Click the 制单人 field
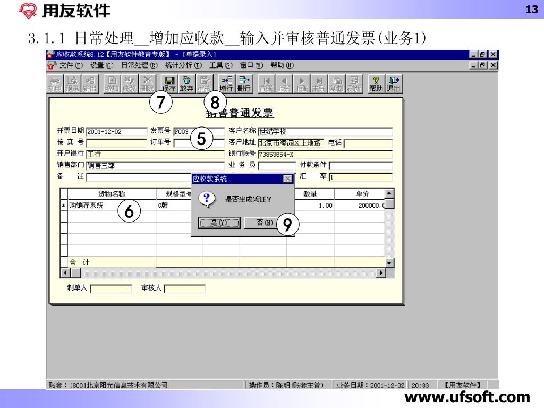This screenshot has width=544, height=408. coord(111,288)
